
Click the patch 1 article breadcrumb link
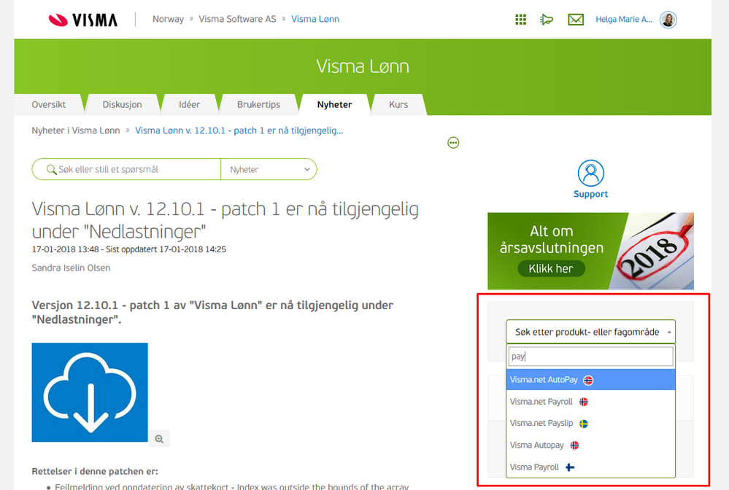(239, 131)
